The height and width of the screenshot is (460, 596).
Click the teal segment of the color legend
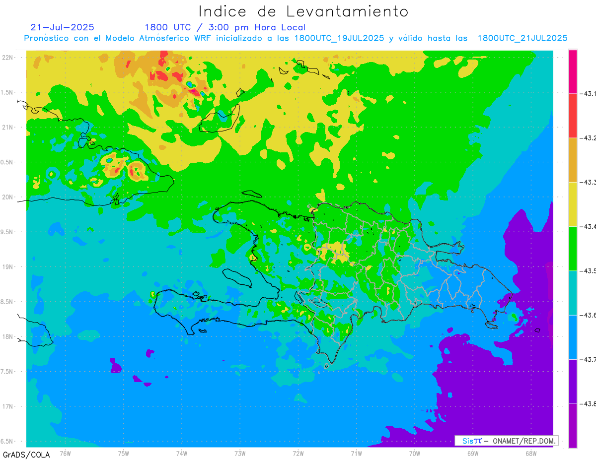coord(573,293)
